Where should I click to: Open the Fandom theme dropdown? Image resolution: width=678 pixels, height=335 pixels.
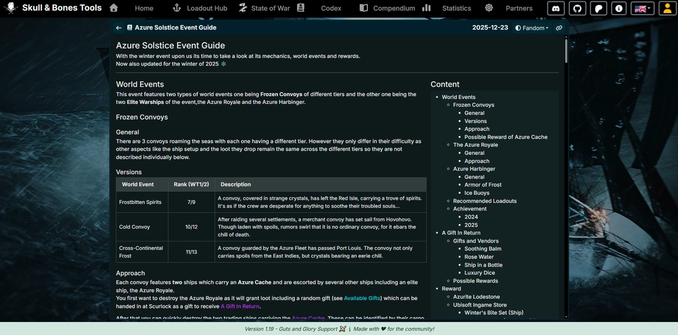(532, 28)
